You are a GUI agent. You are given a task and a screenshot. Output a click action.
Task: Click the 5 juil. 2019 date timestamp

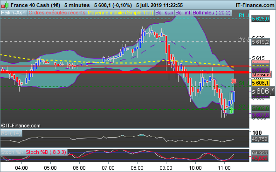[x=159, y=5]
